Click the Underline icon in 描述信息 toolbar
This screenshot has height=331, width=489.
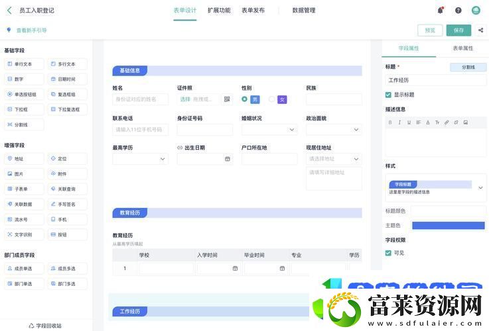[409, 122]
